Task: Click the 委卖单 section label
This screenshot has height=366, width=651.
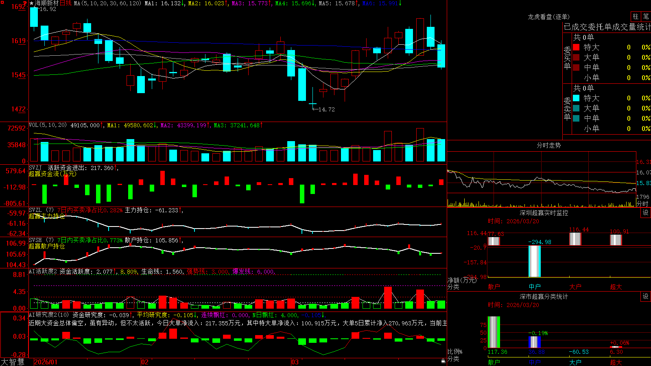Action: point(567,109)
